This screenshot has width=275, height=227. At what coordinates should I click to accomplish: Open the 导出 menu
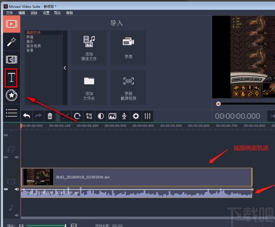coord(57,13)
